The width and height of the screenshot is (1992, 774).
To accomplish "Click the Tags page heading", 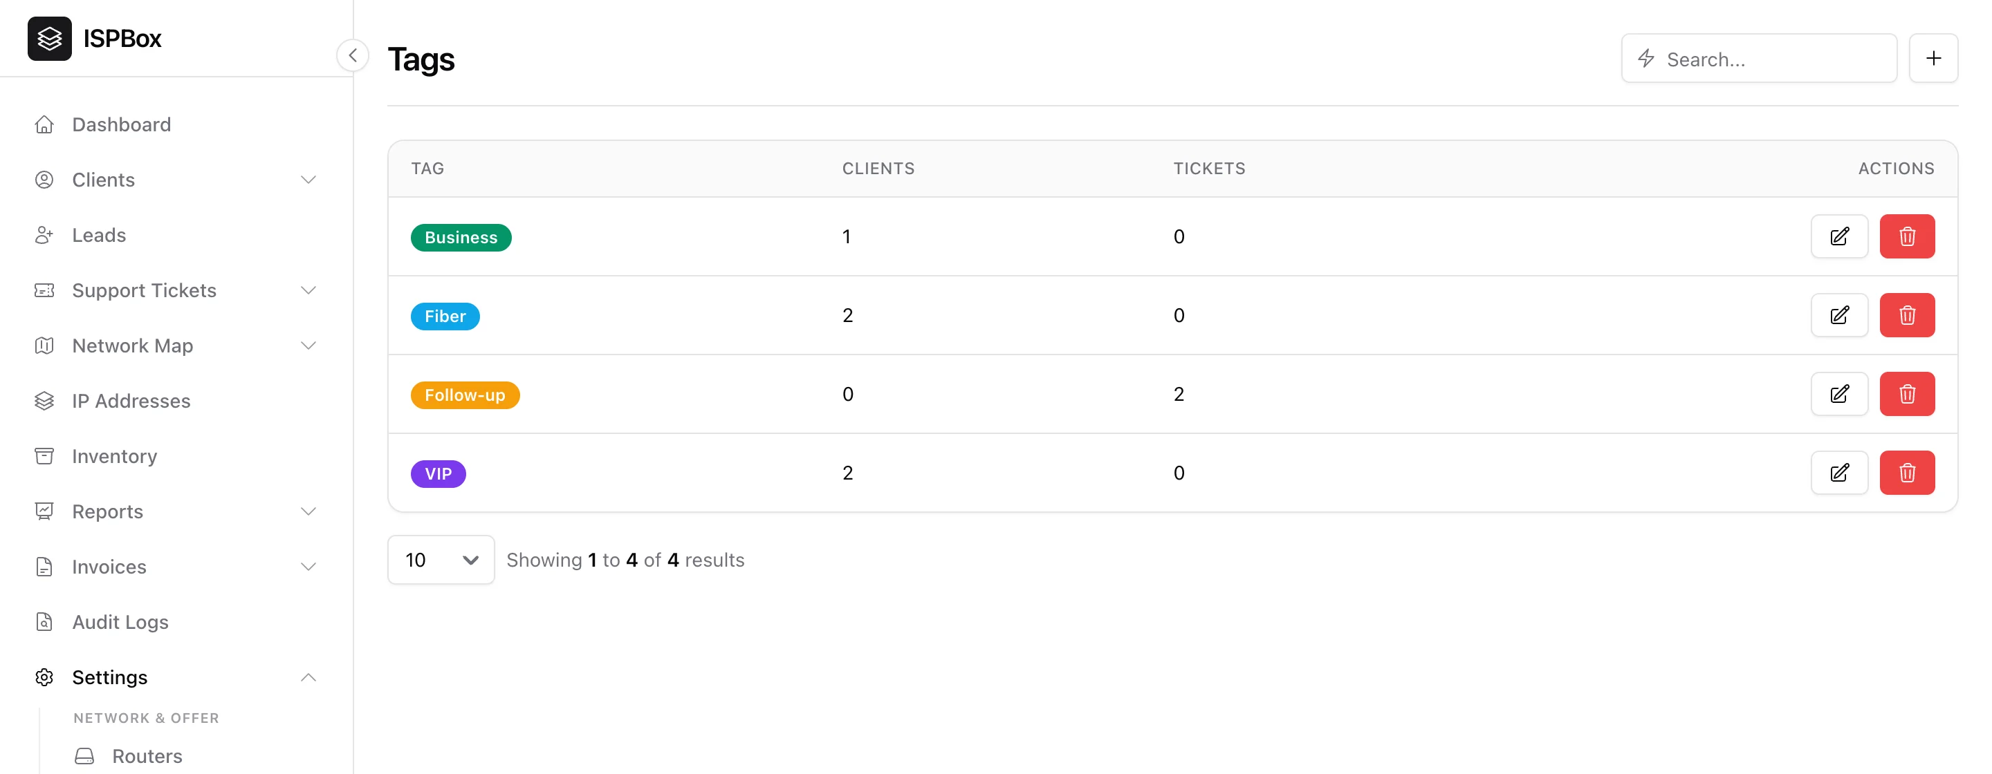I will point(421,59).
